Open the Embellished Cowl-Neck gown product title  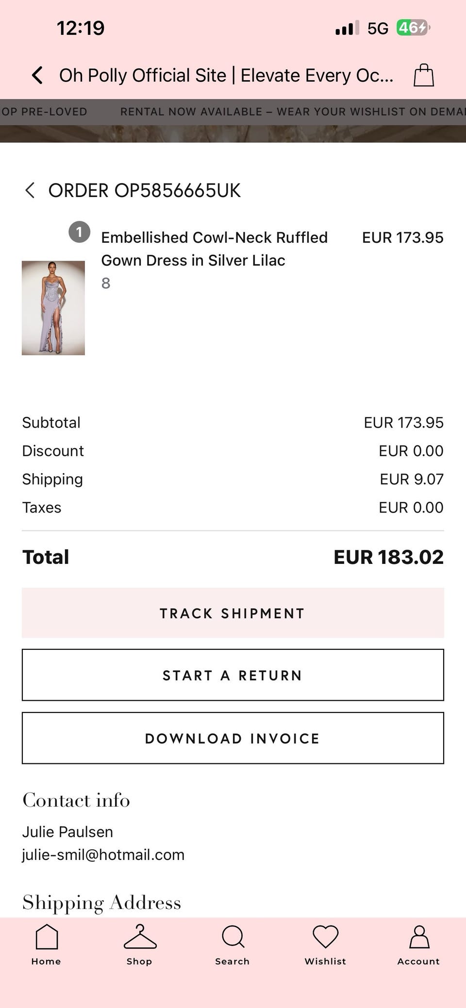pos(214,248)
